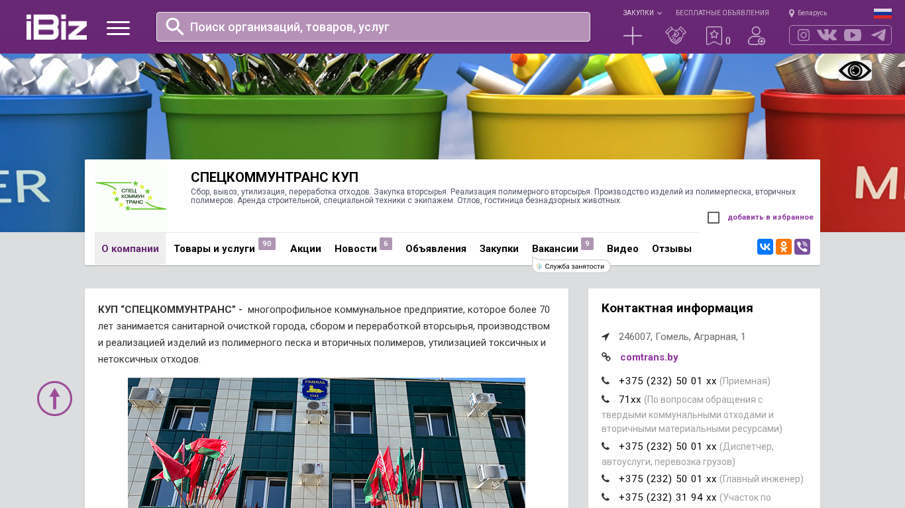Share company page on Odnoklassniki

(784, 247)
